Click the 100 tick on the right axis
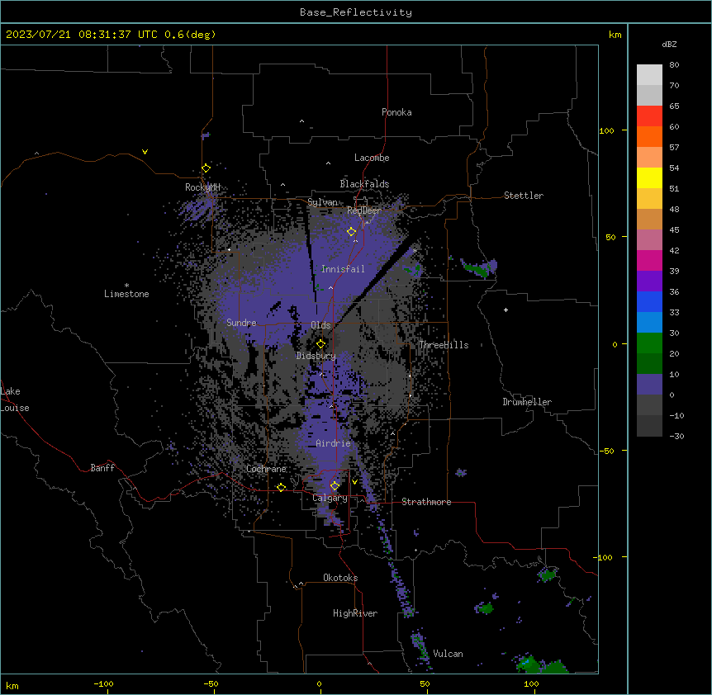This screenshot has width=712, height=695. [606, 130]
